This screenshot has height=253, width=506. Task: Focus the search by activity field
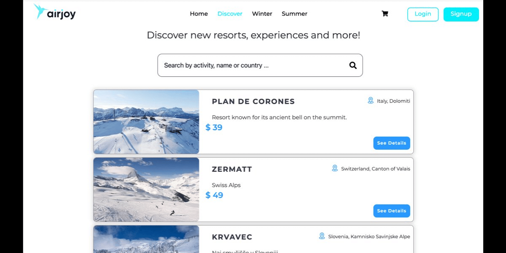(x=253, y=65)
